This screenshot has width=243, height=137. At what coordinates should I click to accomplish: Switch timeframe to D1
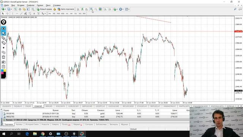76,14
